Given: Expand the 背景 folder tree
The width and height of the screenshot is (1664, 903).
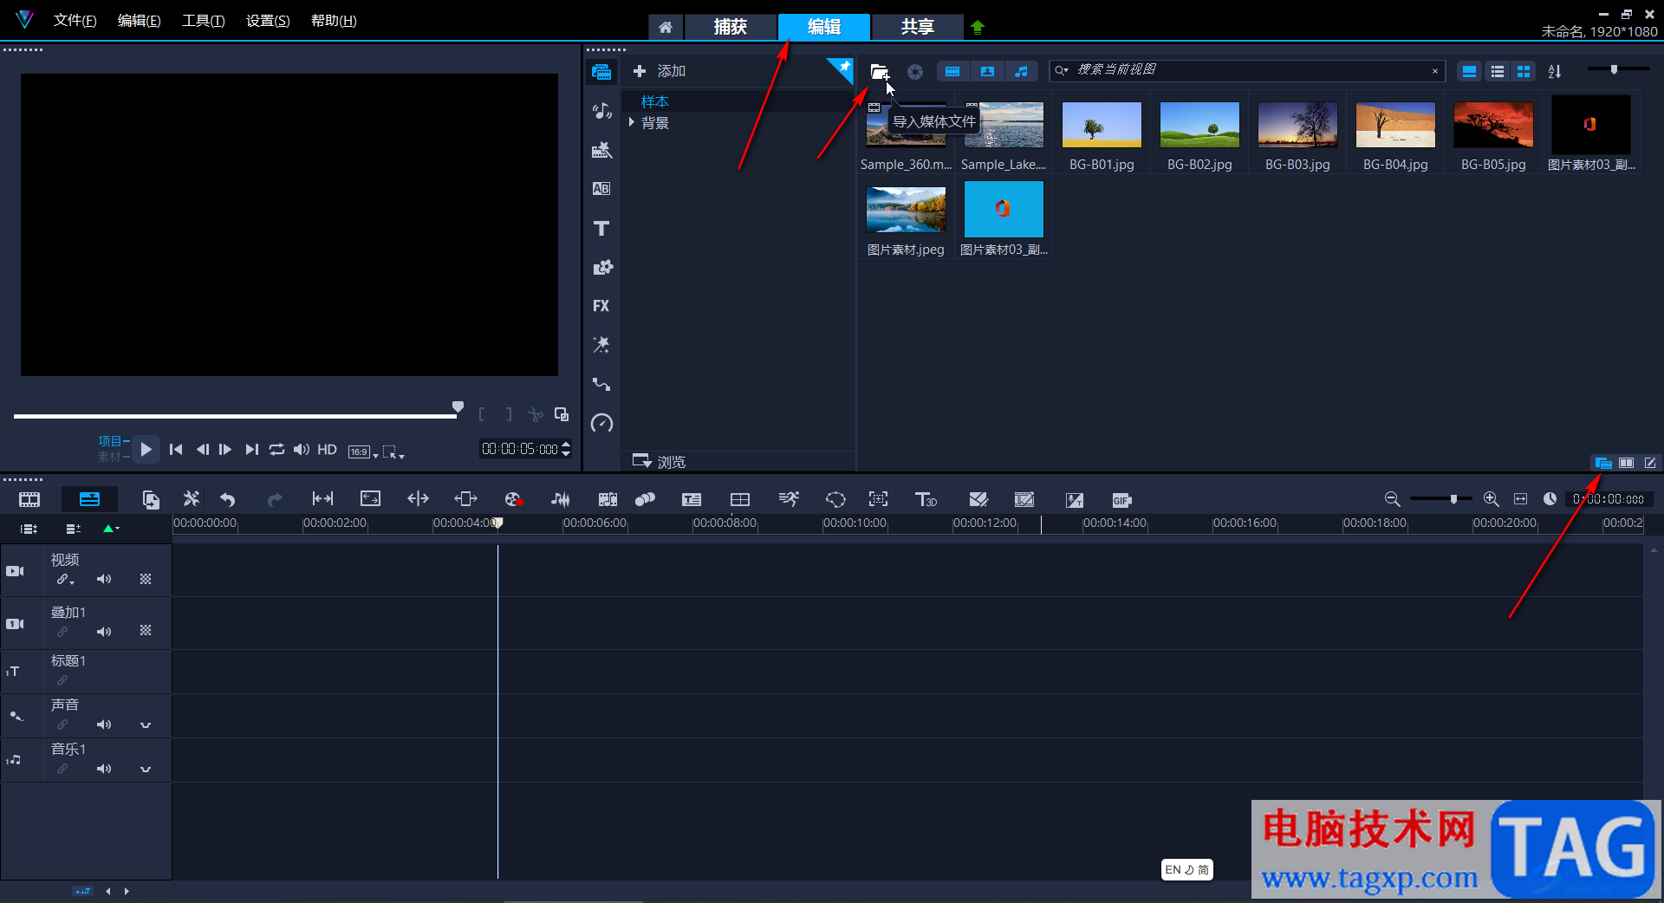Looking at the screenshot, I should tap(632, 123).
